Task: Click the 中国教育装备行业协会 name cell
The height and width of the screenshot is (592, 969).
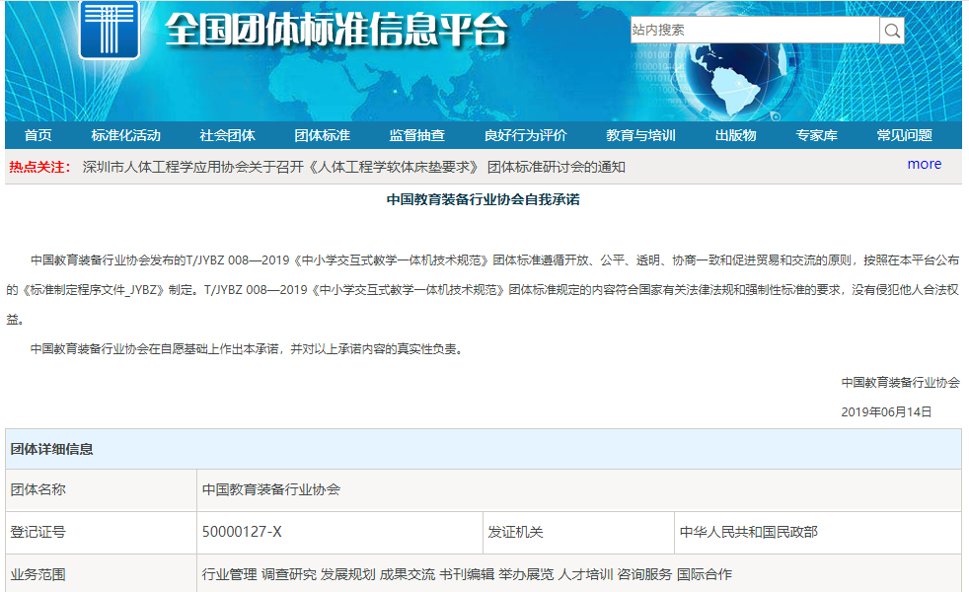Action: [x=271, y=489]
